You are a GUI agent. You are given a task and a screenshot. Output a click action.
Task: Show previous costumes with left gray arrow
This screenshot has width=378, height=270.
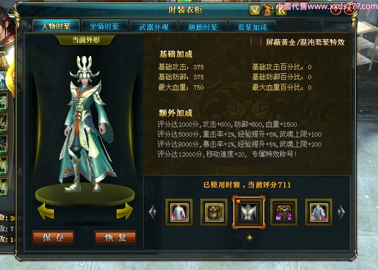point(153,212)
